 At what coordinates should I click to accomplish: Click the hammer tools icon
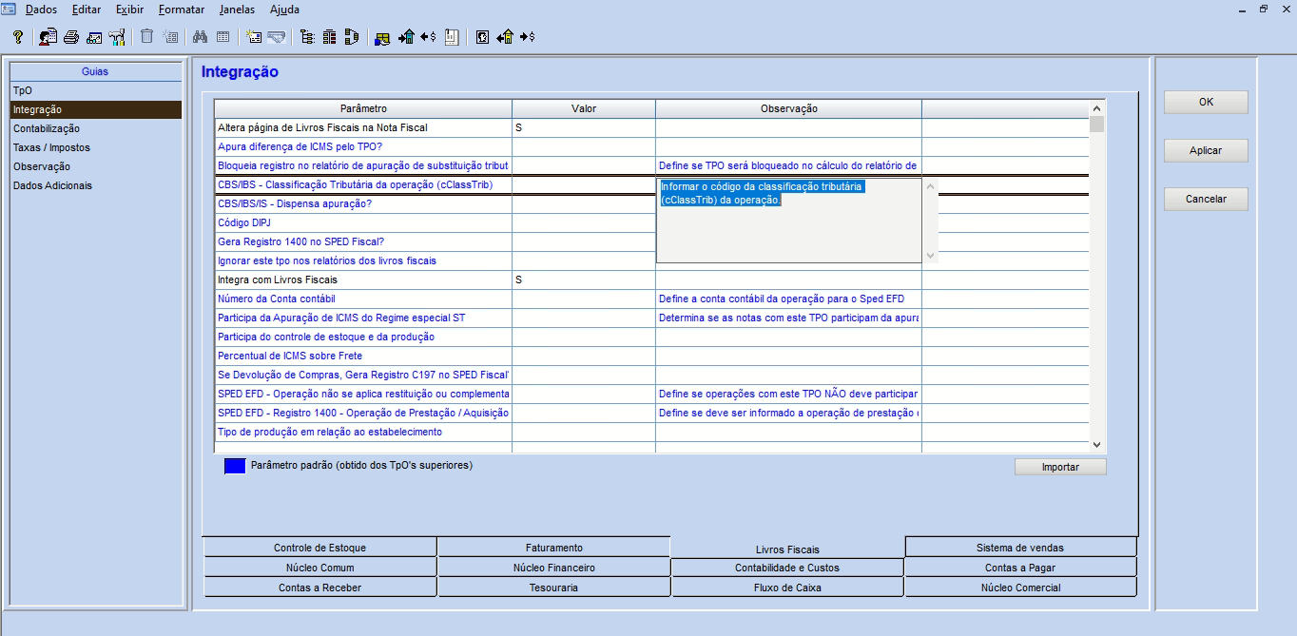(118, 37)
